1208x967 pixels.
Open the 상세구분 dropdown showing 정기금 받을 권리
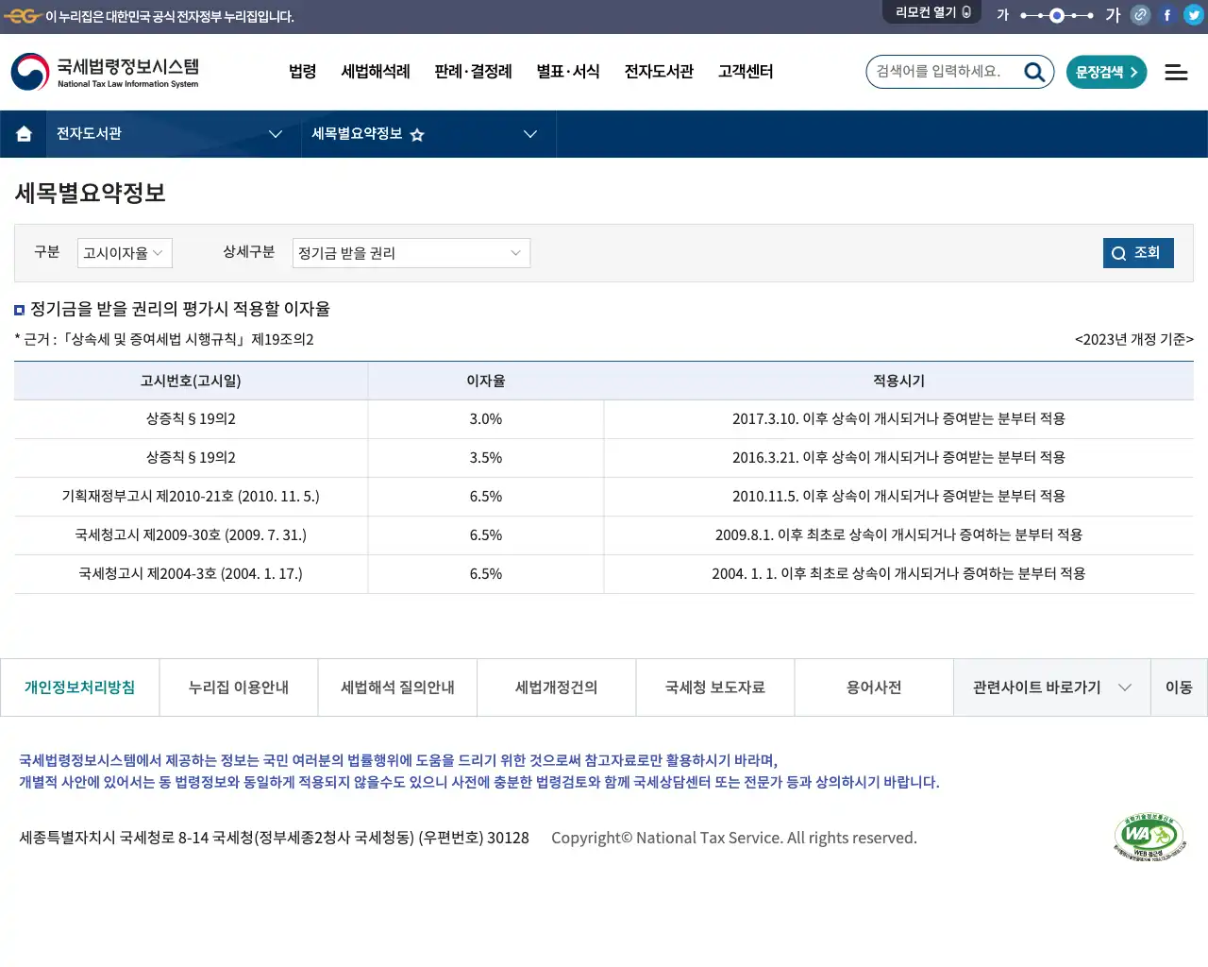click(x=411, y=253)
